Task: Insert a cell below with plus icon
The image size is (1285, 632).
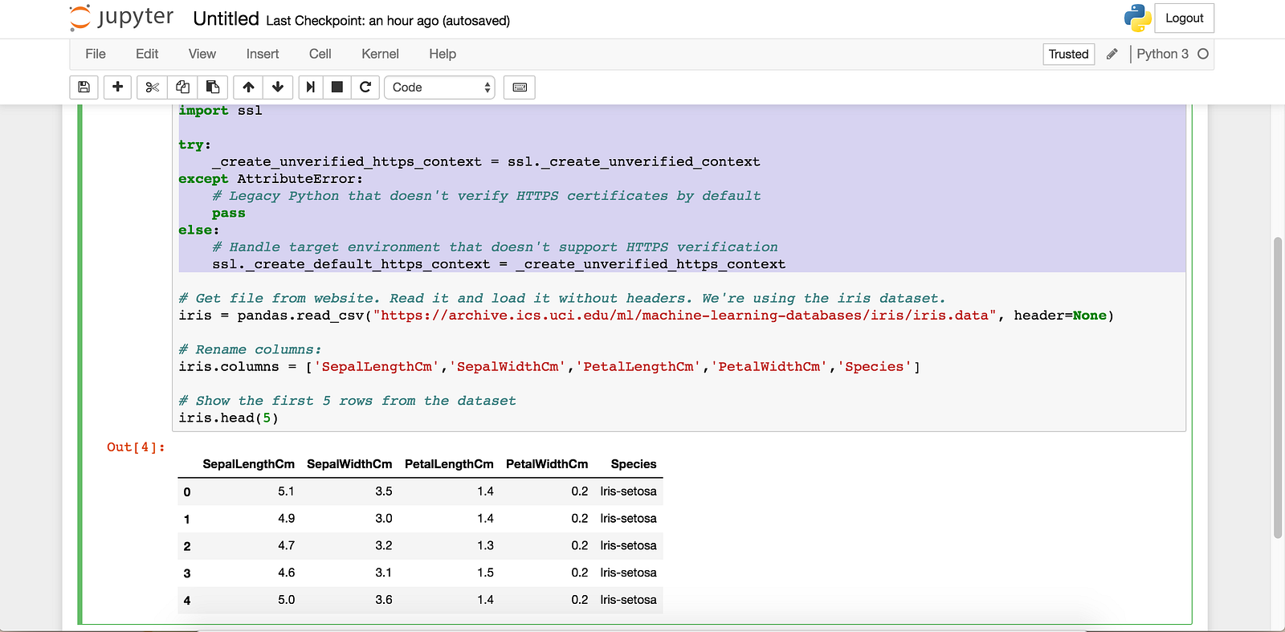Action: click(x=117, y=87)
